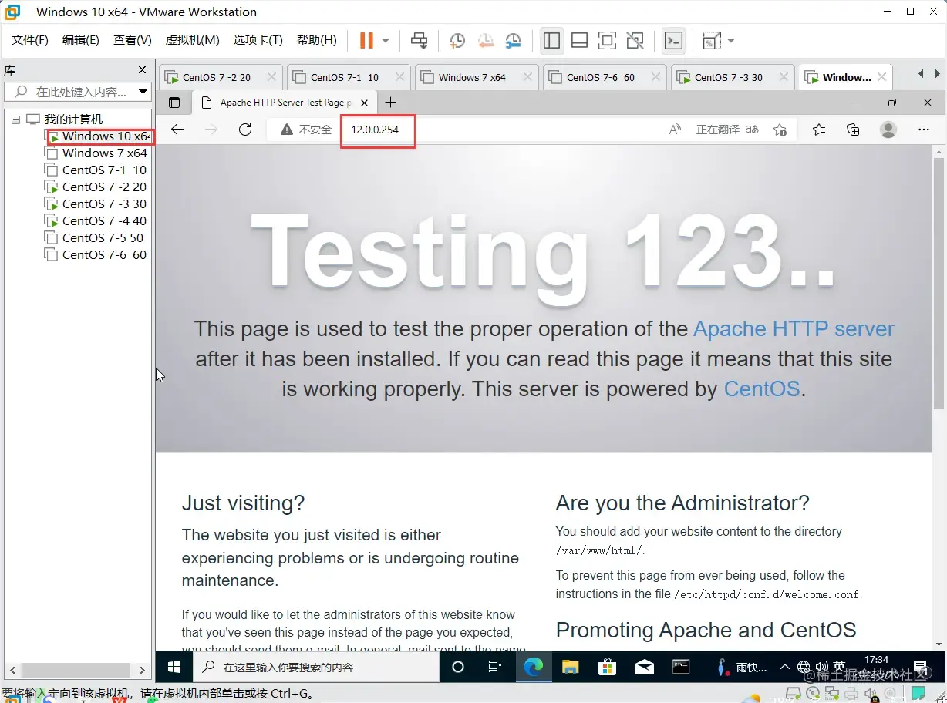The width and height of the screenshot is (947, 703).
Task: Click the 正在翻译 translate indicator
Action: pos(727,129)
